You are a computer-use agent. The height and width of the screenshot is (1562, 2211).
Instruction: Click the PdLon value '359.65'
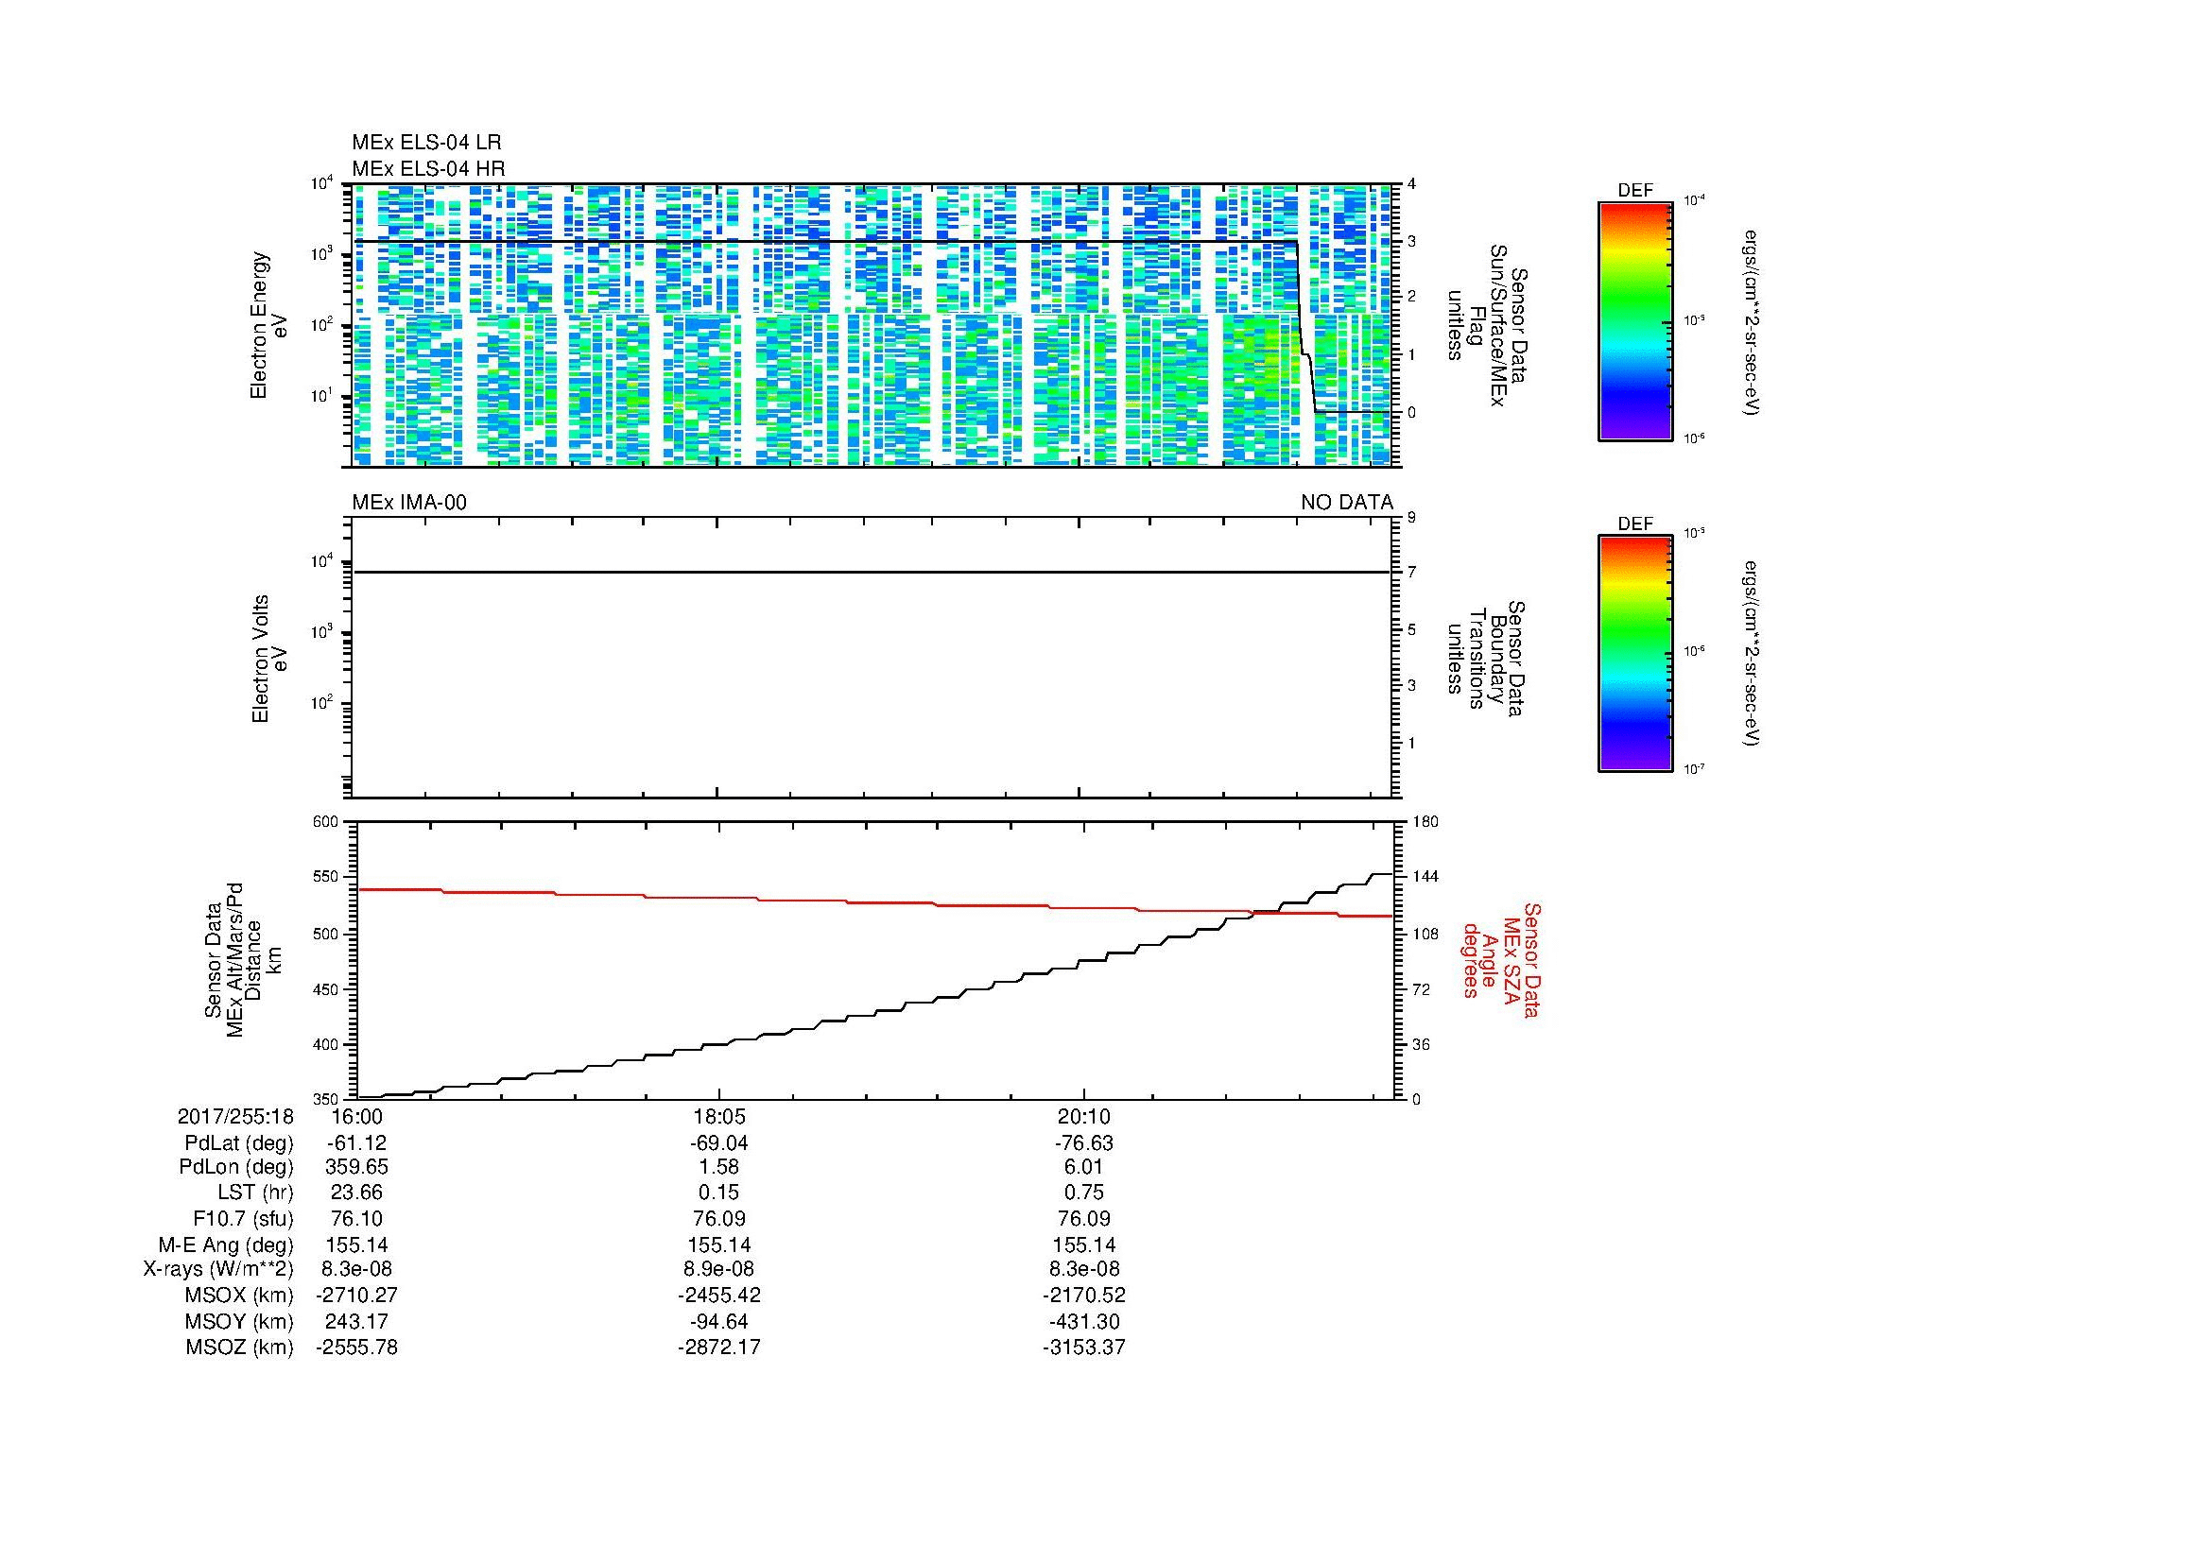[x=356, y=1167]
